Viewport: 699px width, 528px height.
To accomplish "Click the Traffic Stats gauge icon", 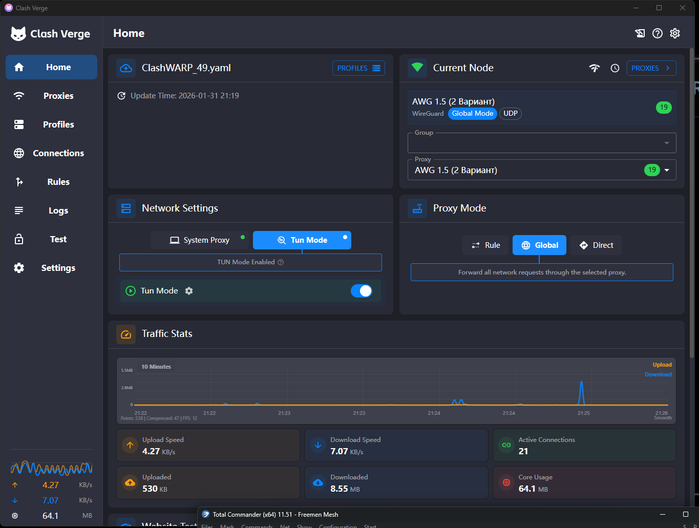I will click(126, 334).
